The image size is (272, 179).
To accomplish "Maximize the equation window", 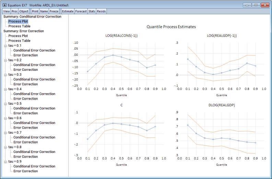I will [256, 5].
